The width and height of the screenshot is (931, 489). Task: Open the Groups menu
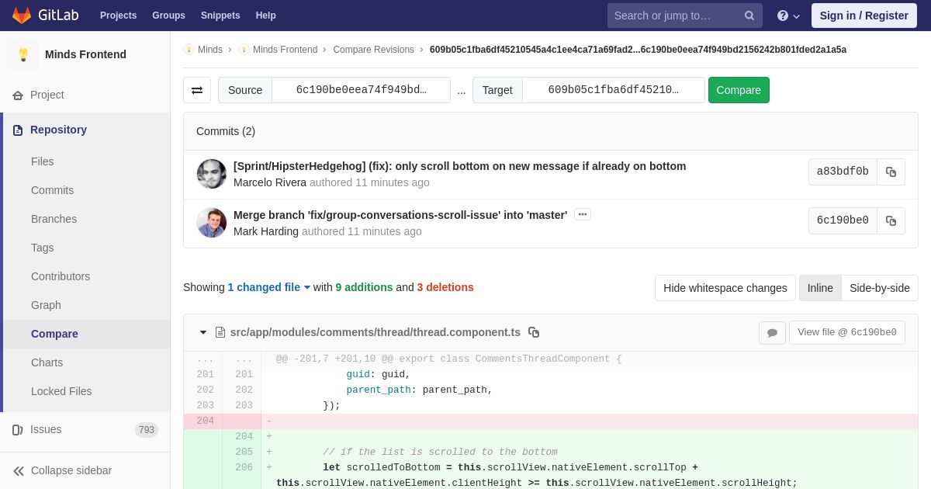pos(168,16)
